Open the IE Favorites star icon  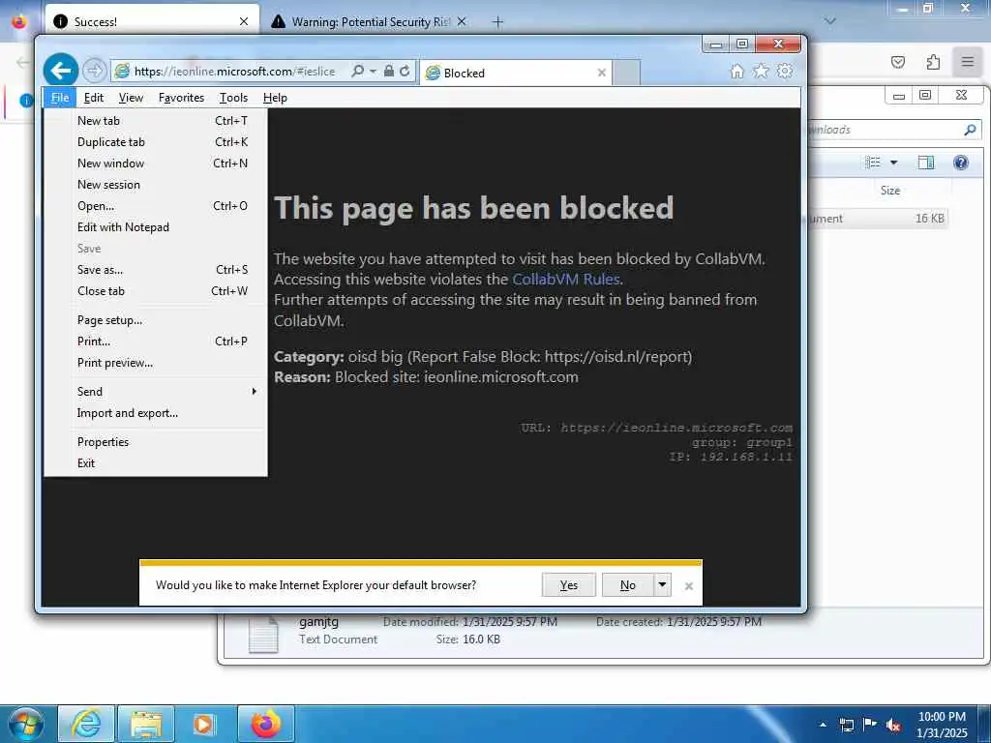click(761, 72)
